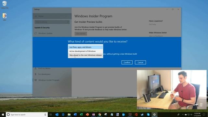Click the 'Find a setting' search field
Viewport: 208px width, 117px height.
pos(52,22)
